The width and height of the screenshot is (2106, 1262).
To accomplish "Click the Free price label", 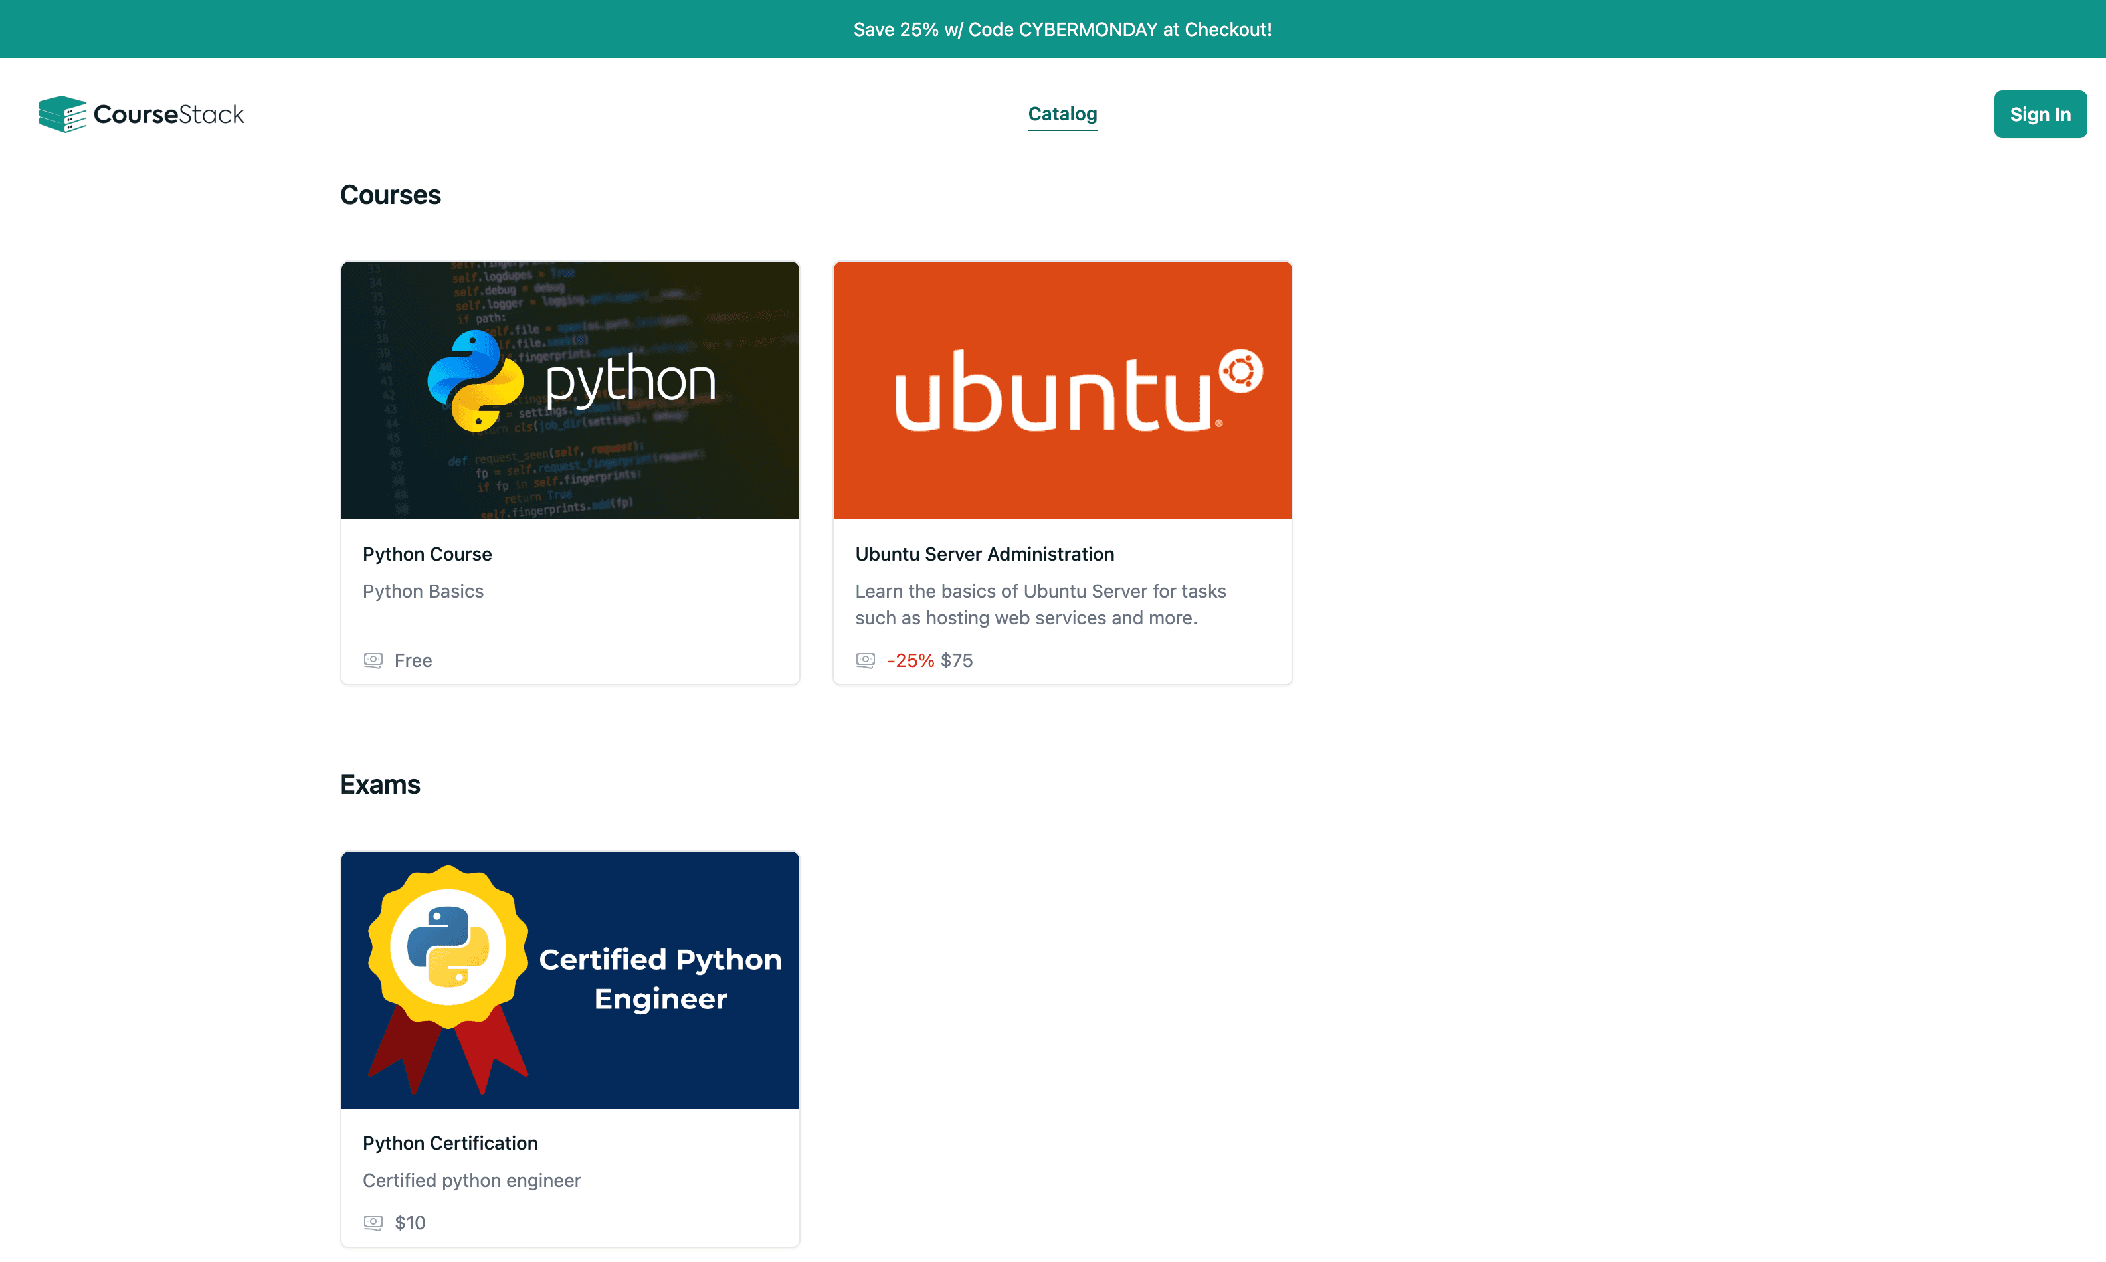I will click(413, 660).
